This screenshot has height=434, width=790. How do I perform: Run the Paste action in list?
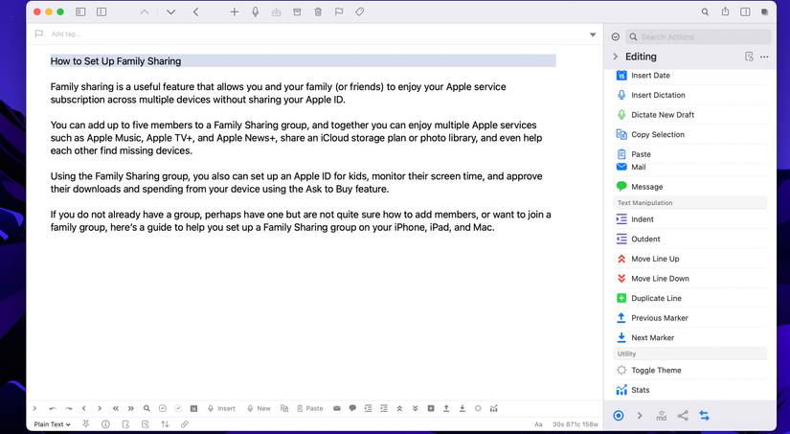pyautogui.click(x=690, y=153)
